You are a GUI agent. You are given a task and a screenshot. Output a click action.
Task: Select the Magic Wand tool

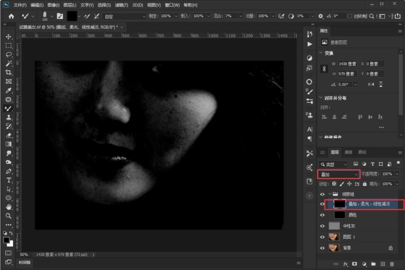click(8, 63)
